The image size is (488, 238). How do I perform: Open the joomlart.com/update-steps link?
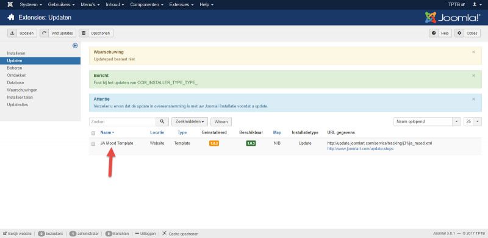pos(361,148)
